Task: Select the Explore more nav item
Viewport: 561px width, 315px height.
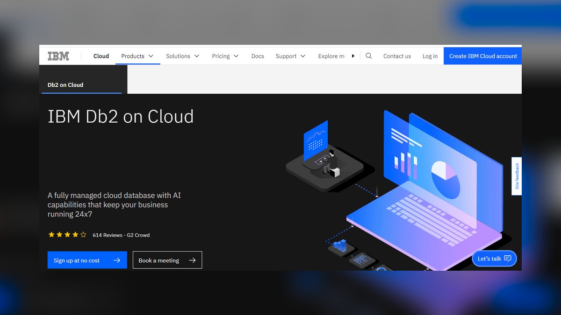Action: pos(331,56)
